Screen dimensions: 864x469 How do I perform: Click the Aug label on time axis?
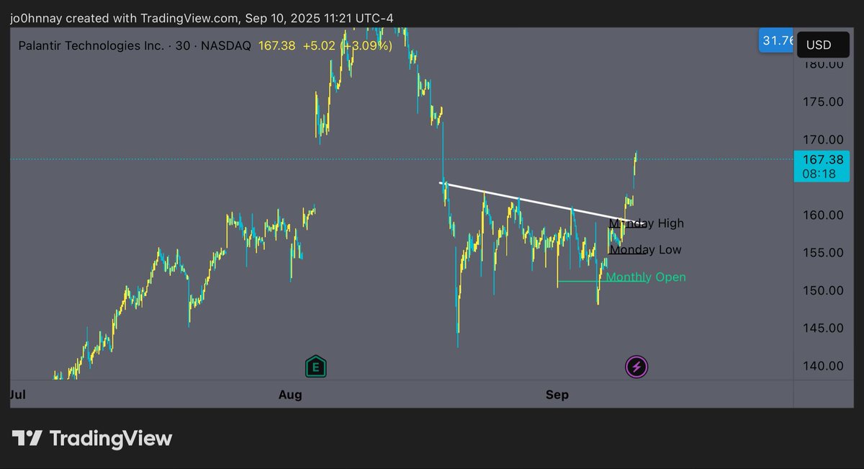pos(289,395)
